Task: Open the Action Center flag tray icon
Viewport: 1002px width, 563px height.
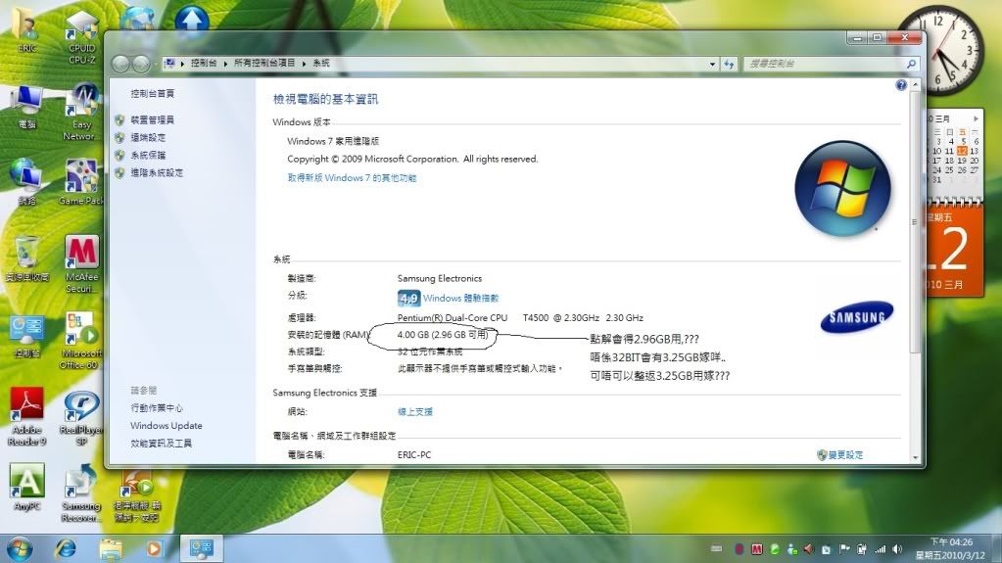Action: [844, 549]
